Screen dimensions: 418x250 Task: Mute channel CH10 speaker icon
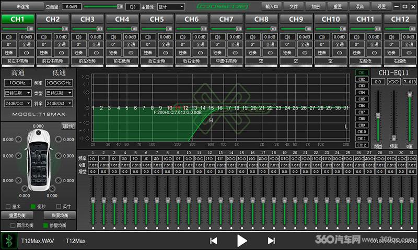322,37
